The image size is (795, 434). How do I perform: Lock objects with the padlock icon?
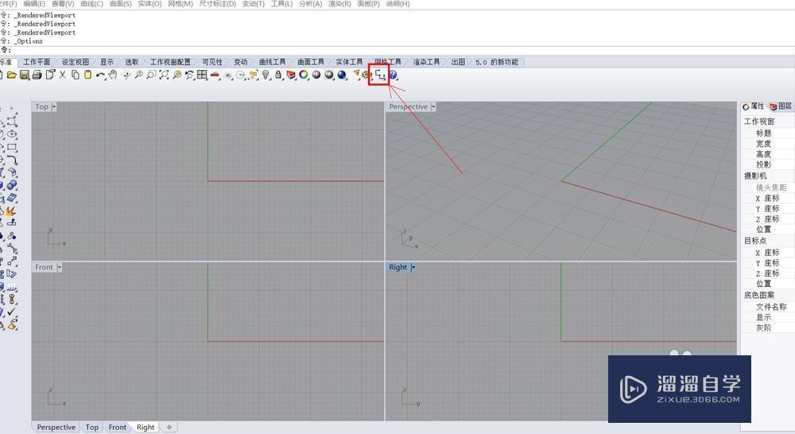pyautogui.click(x=278, y=75)
